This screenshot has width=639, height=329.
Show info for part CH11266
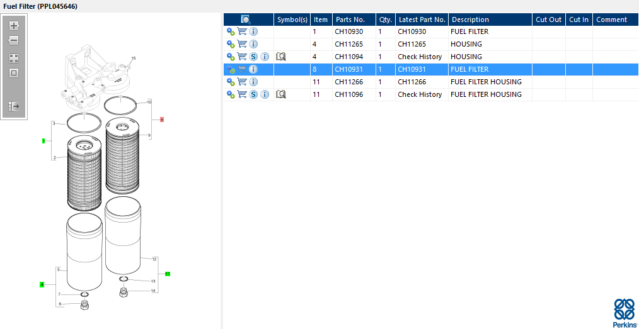[253, 82]
